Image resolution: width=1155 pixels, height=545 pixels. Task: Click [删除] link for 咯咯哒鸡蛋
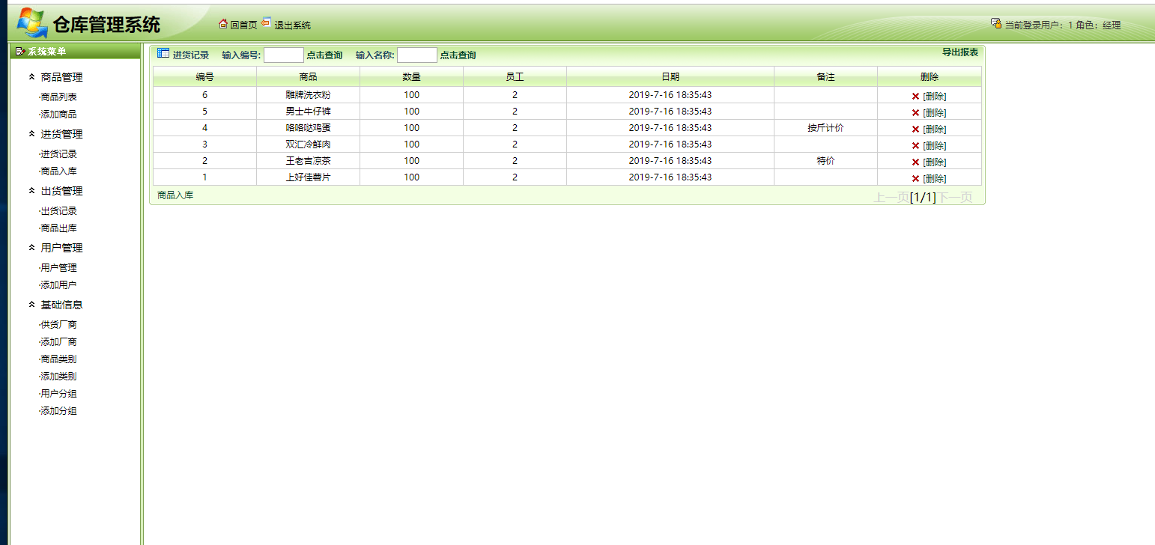pos(935,130)
